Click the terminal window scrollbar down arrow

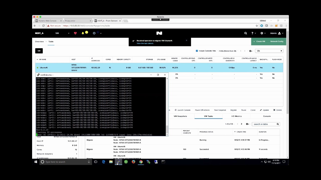coord(167,134)
